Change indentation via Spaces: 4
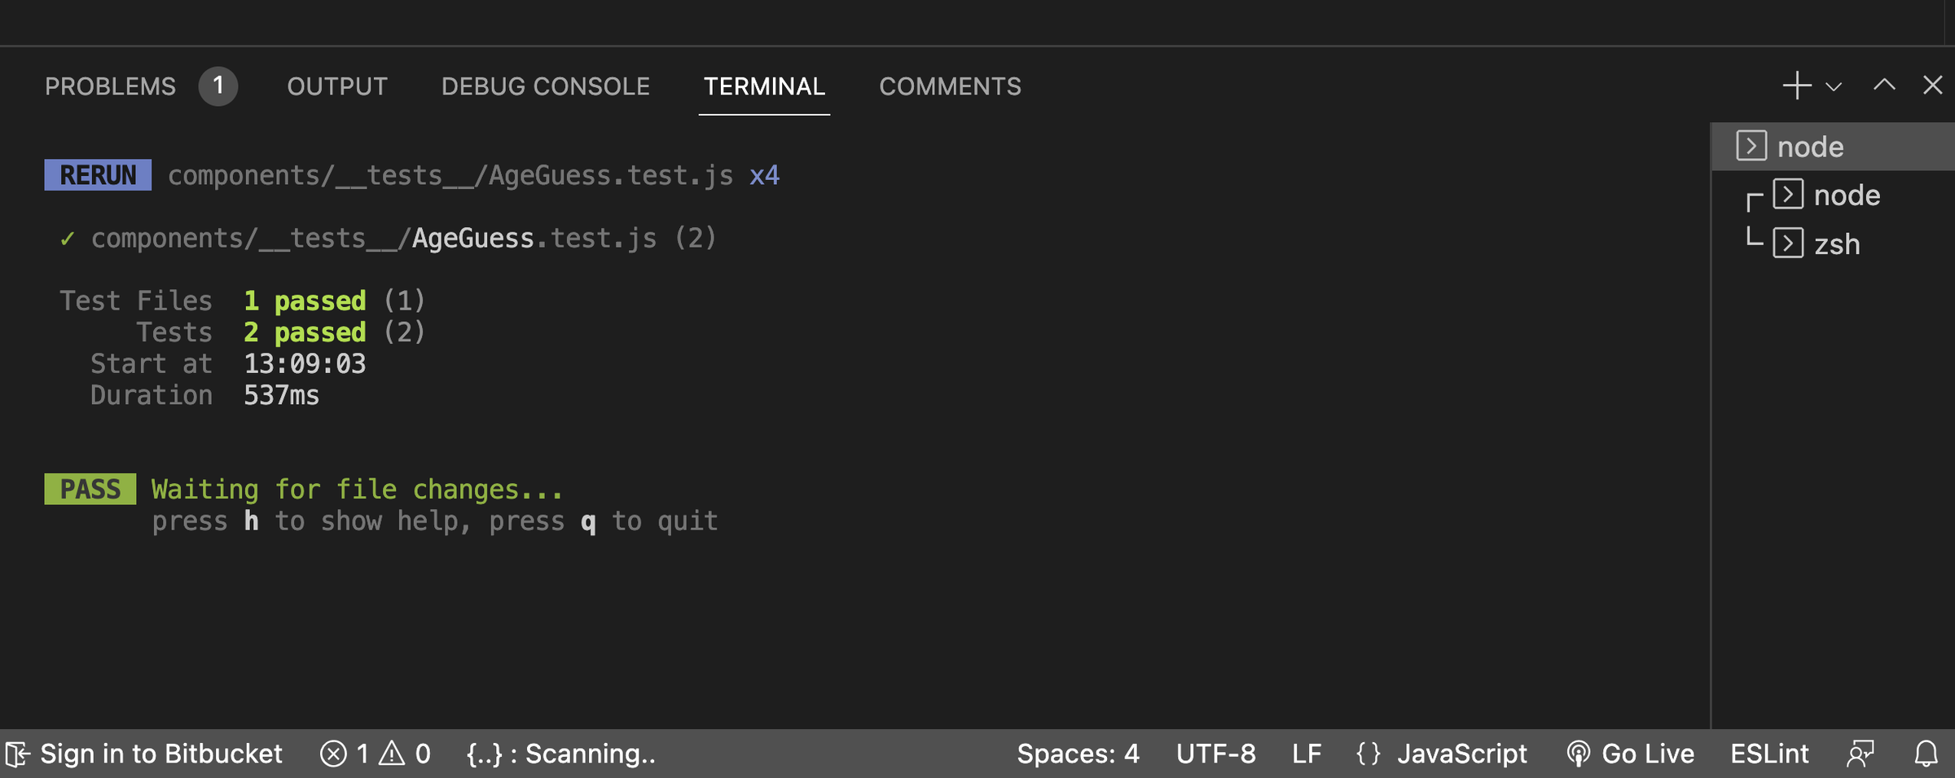This screenshot has width=1955, height=778. point(1078,754)
